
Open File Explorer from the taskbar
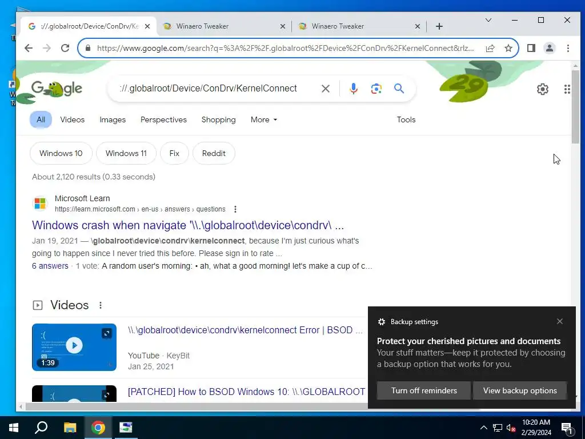[70, 428]
